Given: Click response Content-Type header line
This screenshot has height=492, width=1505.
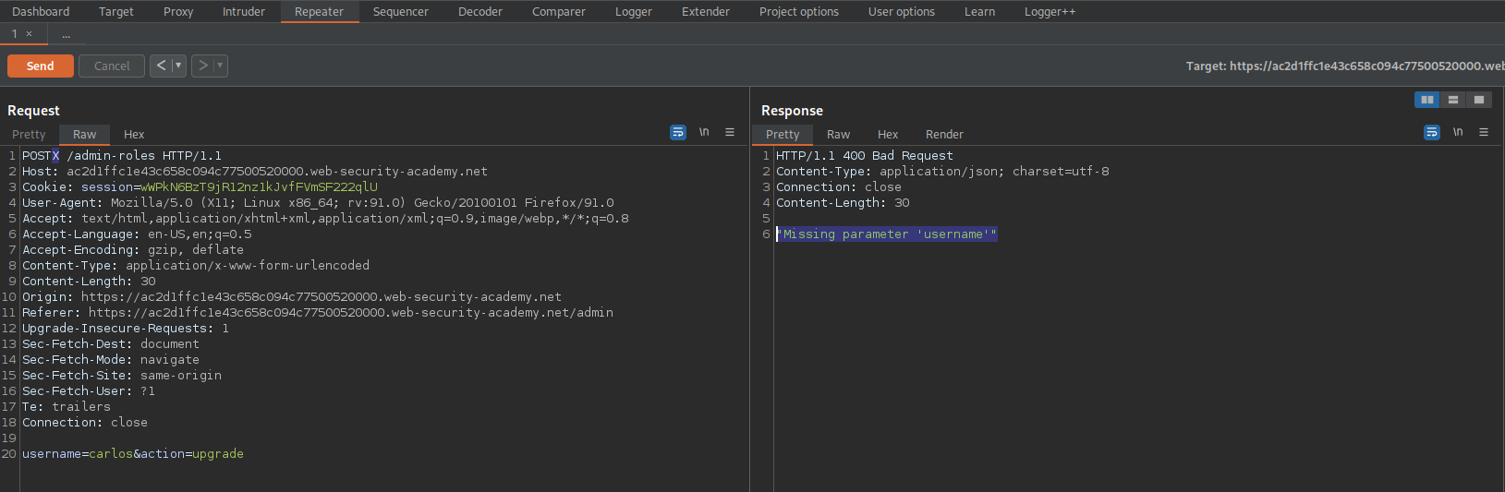Looking at the screenshot, I should click(x=942, y=172).
